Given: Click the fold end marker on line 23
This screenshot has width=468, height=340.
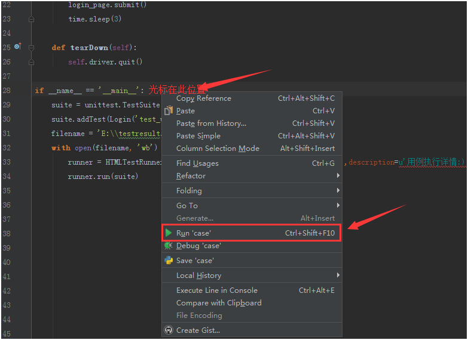Looking at the screenshot, I should (x=32, y=19).
